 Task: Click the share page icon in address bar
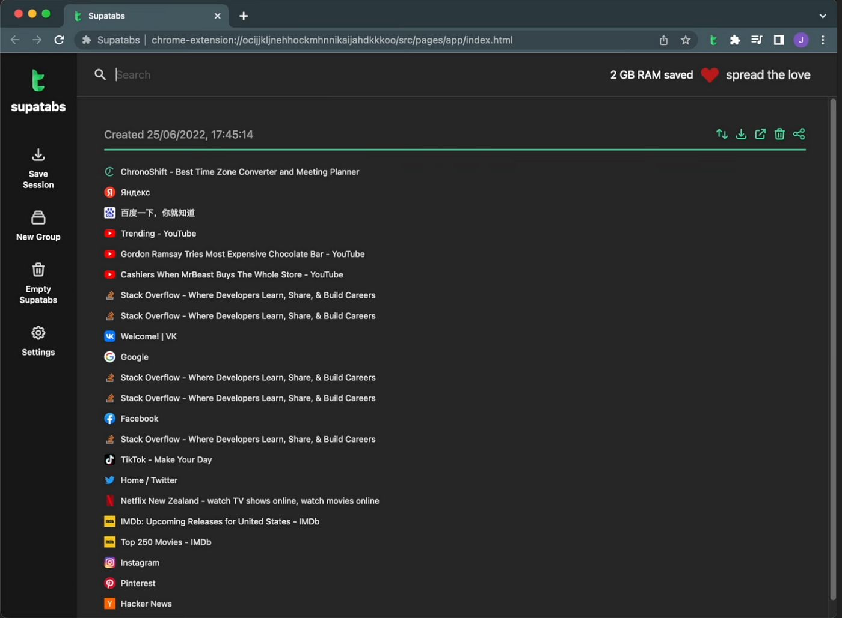[x=663, y=40]
